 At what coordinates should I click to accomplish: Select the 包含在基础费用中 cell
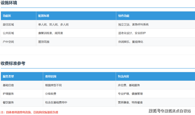[x=56, y=102]
